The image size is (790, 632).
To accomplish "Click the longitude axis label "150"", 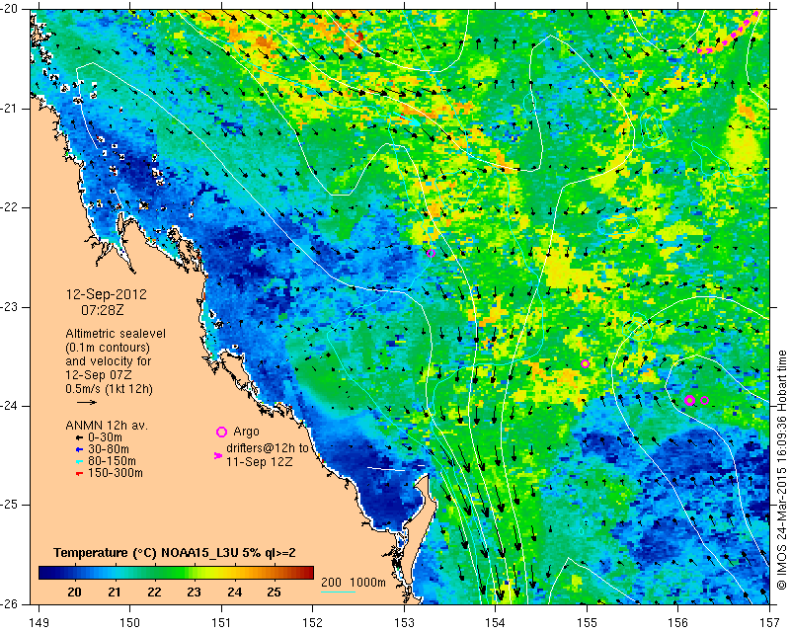I will click(x=129, y=623).
